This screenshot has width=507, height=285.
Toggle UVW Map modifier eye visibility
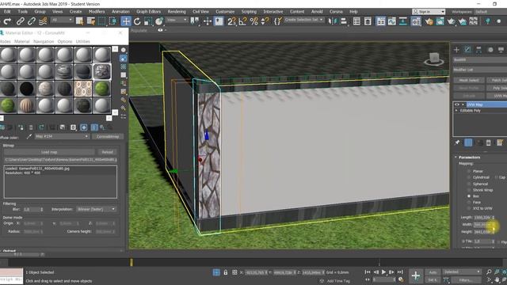point(456,104)
